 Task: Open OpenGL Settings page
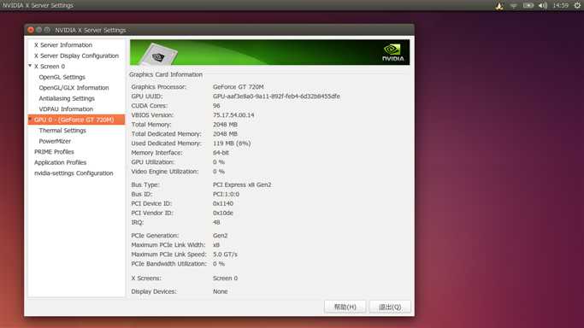pos(62,77)
